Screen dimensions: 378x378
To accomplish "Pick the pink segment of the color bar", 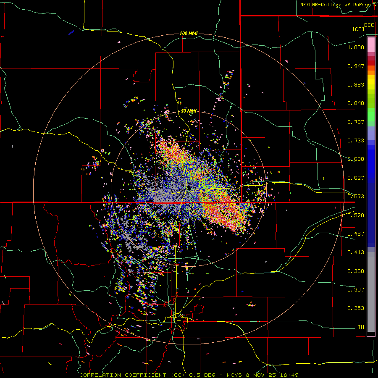I will [371, 45].
